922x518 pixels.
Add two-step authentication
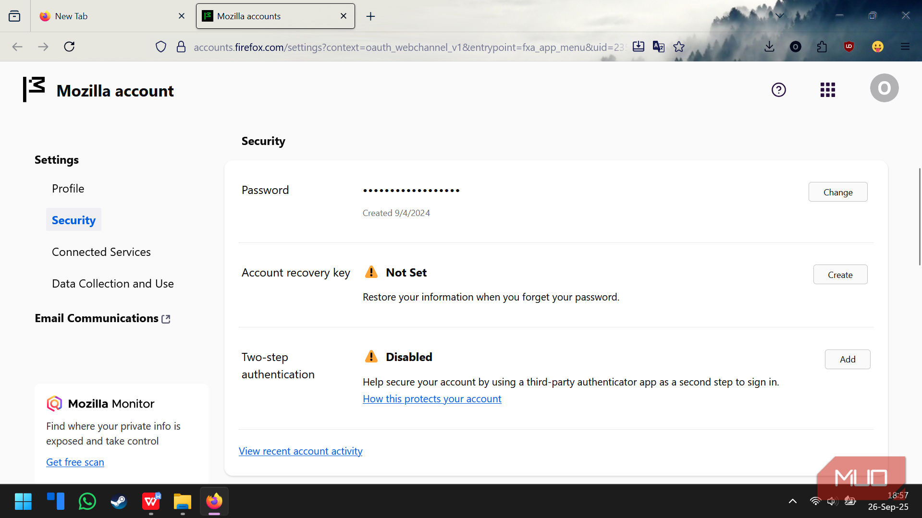pyautogui.click(x=848, y=359)
